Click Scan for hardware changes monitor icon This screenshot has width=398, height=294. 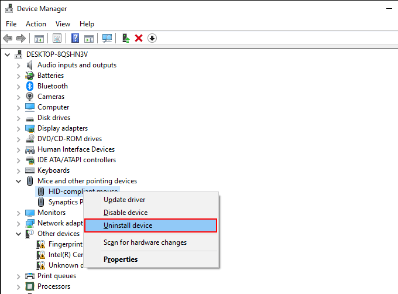[107, 38]
